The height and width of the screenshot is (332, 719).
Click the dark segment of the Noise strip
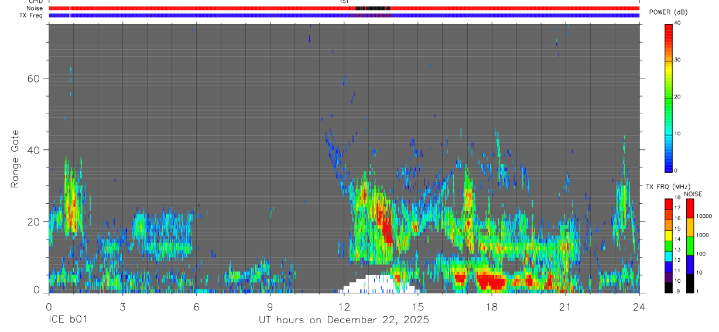coord(372,8)
